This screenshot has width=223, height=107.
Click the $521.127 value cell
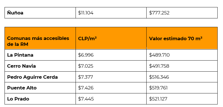(182, 99)
